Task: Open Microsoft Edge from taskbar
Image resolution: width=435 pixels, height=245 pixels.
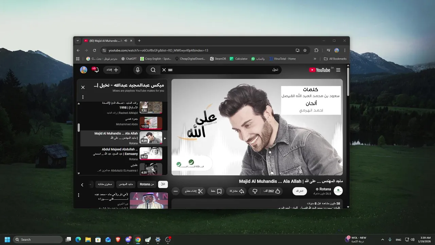Action: (78, 240)
